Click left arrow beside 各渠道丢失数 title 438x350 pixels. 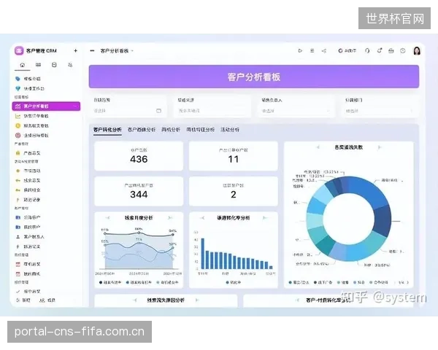click(x=318, y=147)
